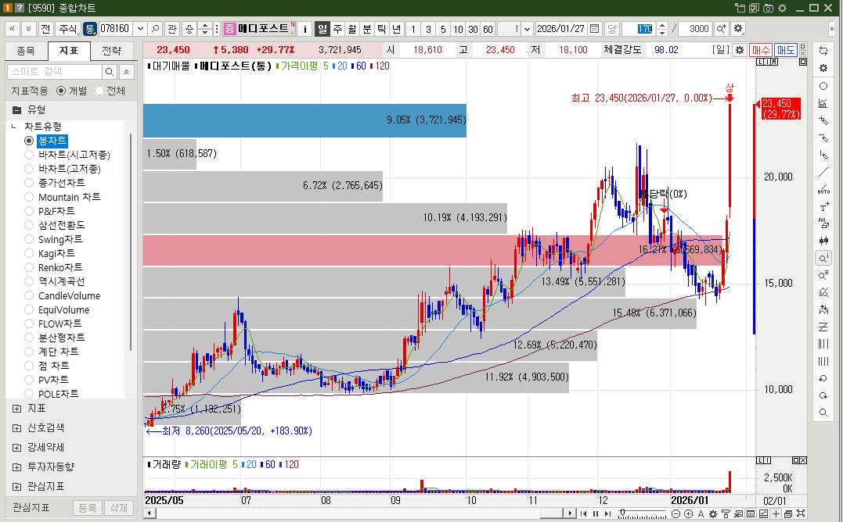
Task: Select the 월 monthly period button
Action: (x=352, y=28)
